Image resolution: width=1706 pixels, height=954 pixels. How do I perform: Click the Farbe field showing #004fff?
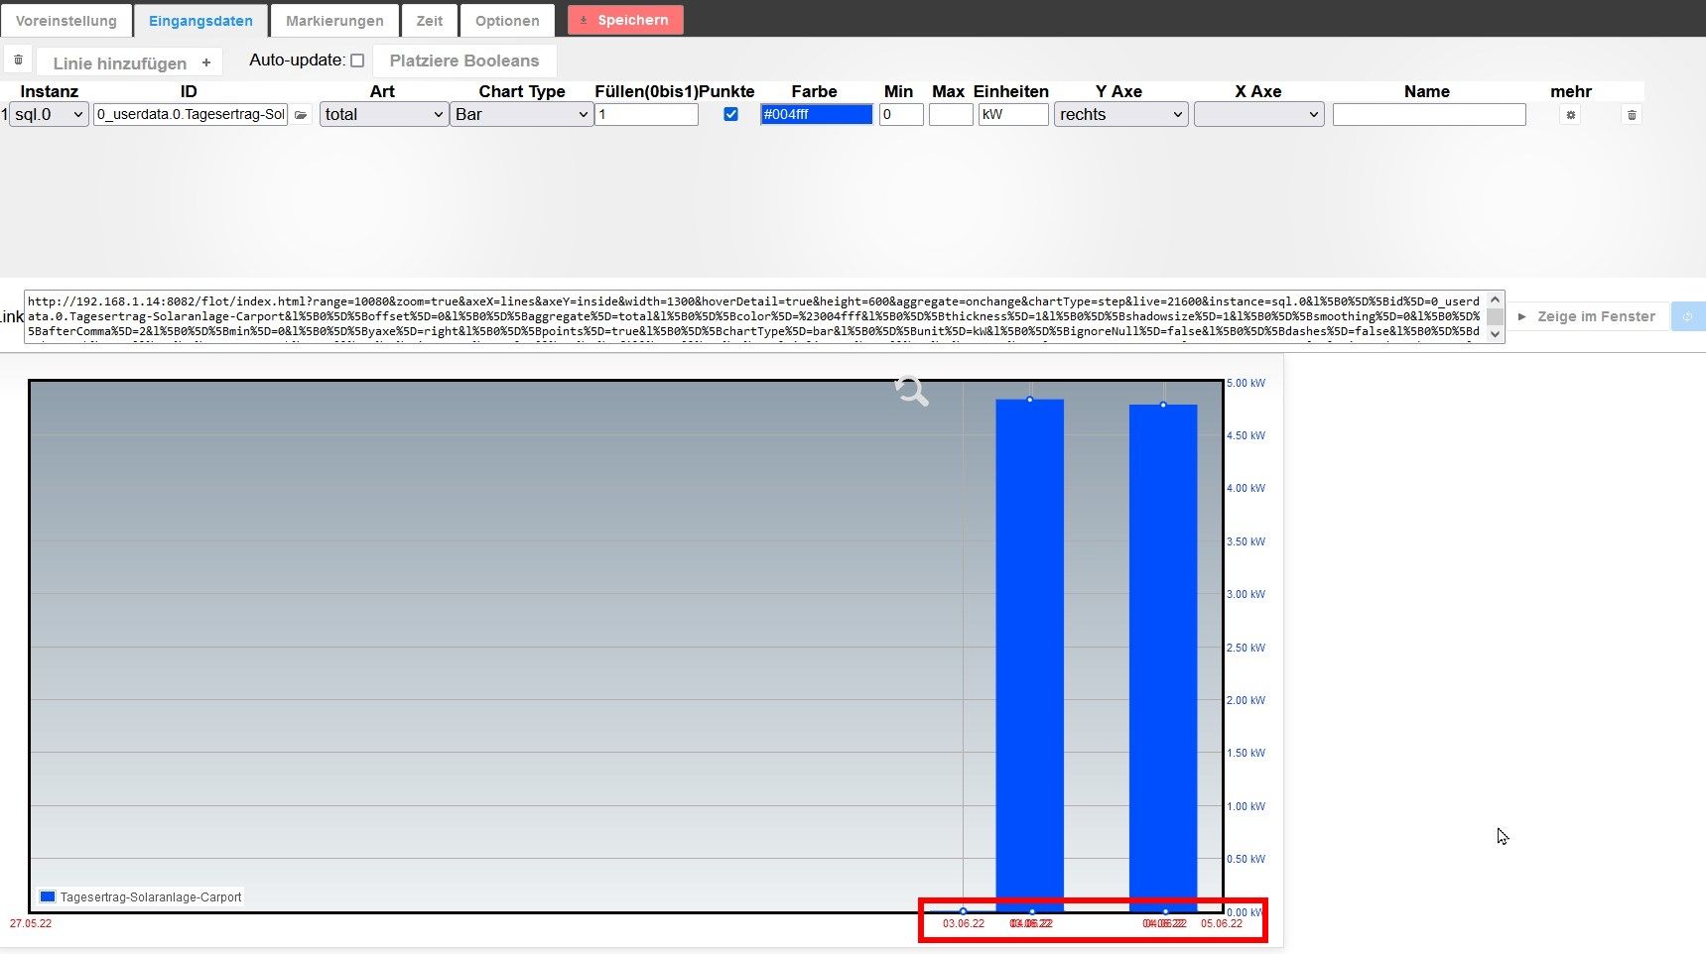click(x=816, y=114)
